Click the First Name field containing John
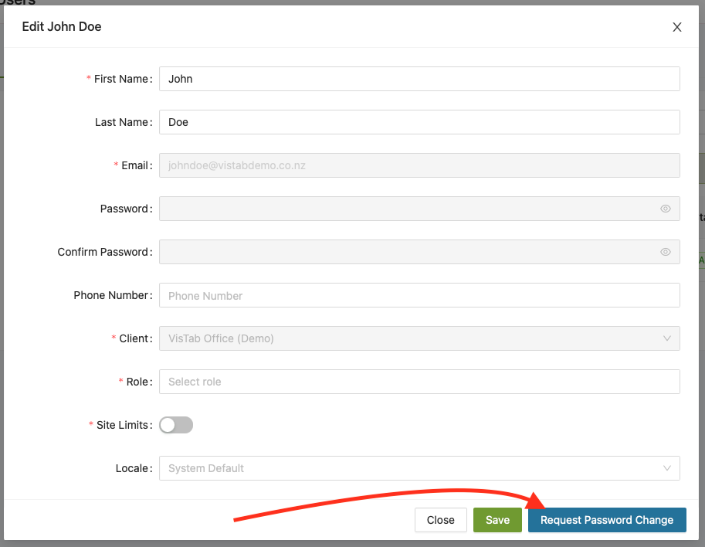The image size is (705, 547). [x=419, y=79]
